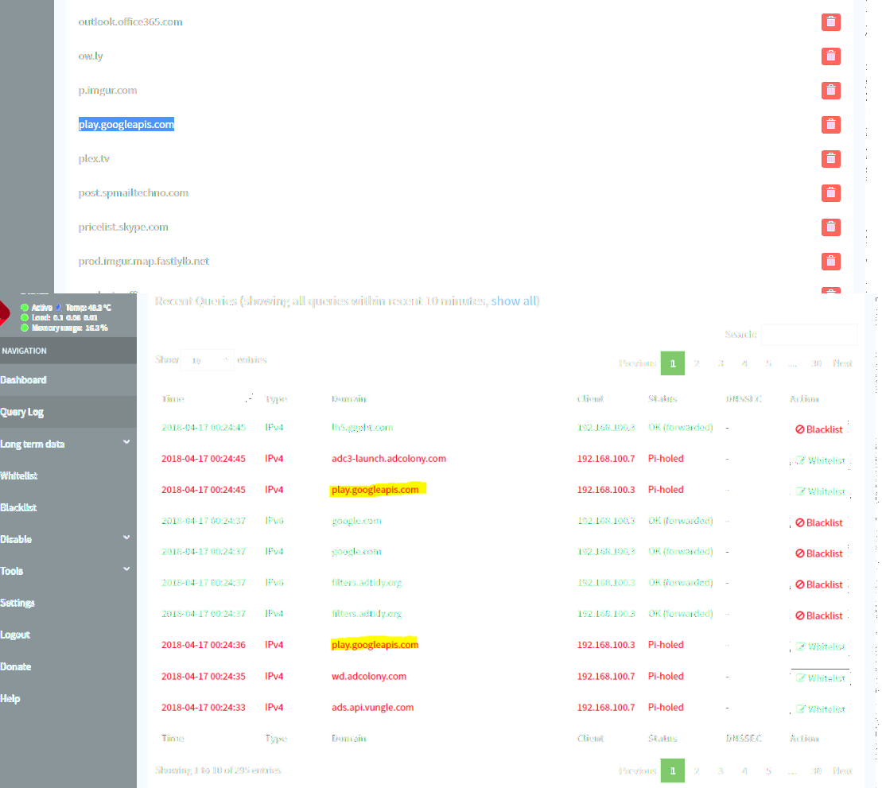Whitelist the adc3-launch.adcolony.com query
The width and height of the screenshot is (882, 788).
coord(820,460)
